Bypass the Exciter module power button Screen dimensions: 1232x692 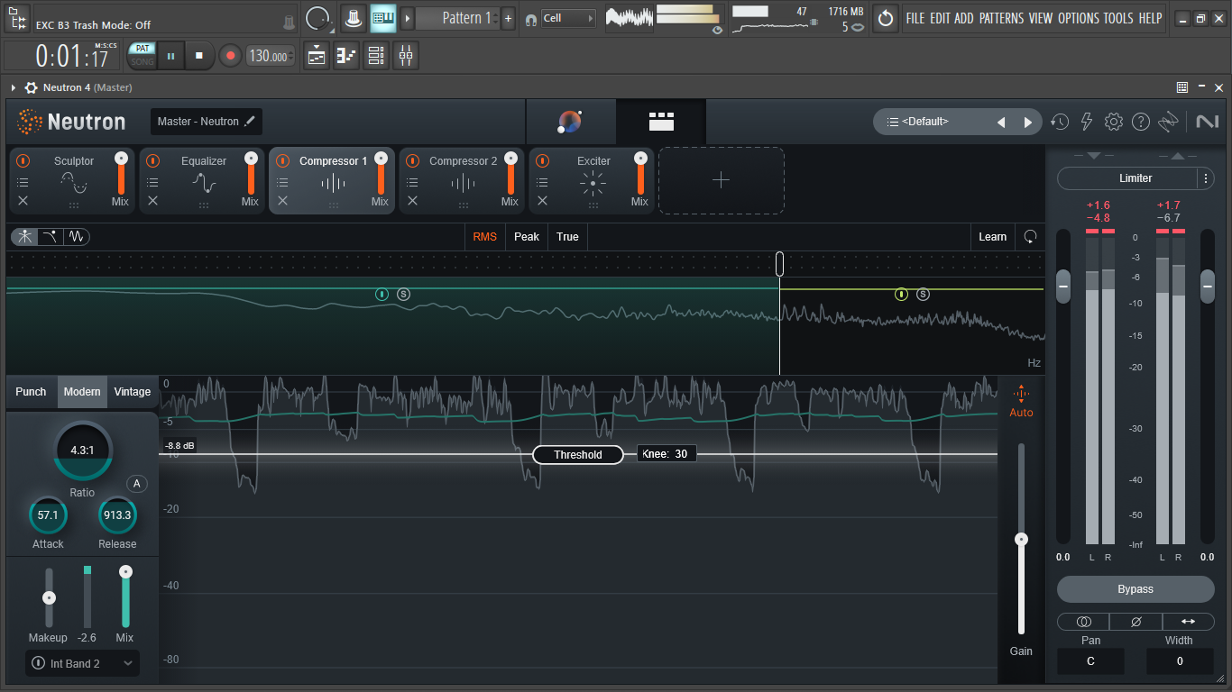(542, 161)
